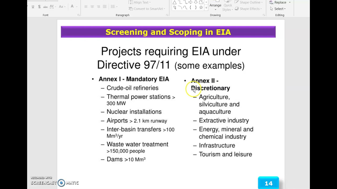Click 'Nuclear installations' bullet
The image size is (337, 189).
point(134,112)
